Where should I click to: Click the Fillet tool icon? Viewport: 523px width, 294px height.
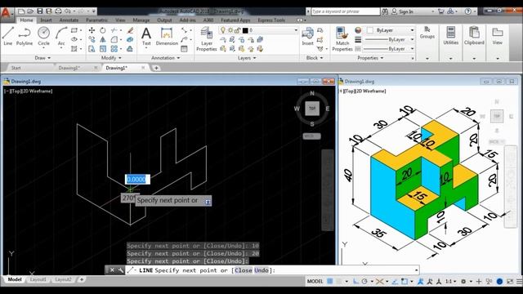click(114, 40)
